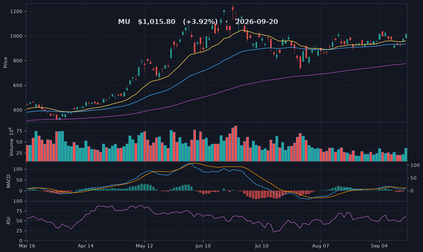Pick the "Jun 10" date label

click(203, 246)
